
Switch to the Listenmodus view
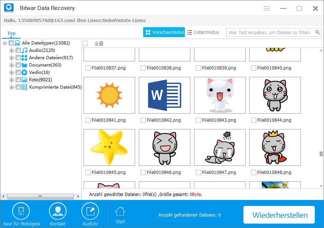tap(203, 32)
